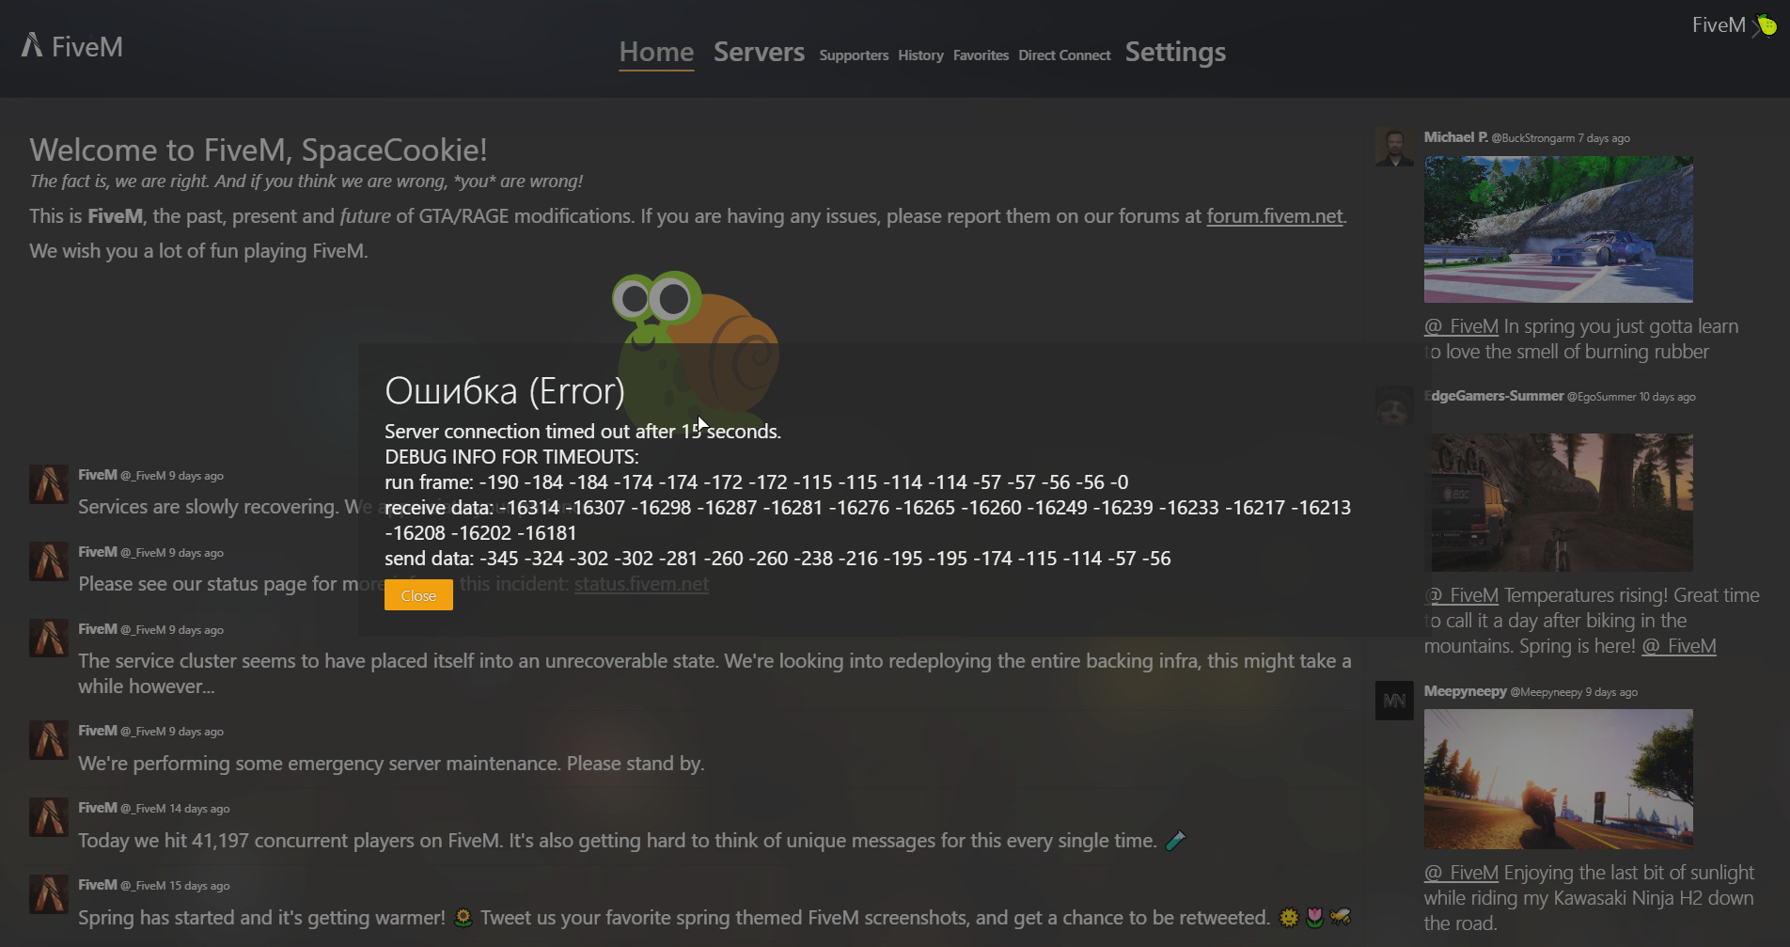
Task: Open the History tab
Action: (x=920, y=55)
